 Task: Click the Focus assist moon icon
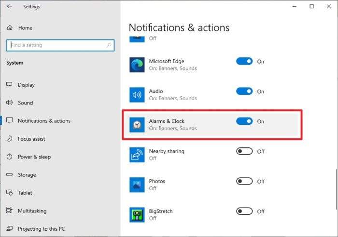(9, 139)
